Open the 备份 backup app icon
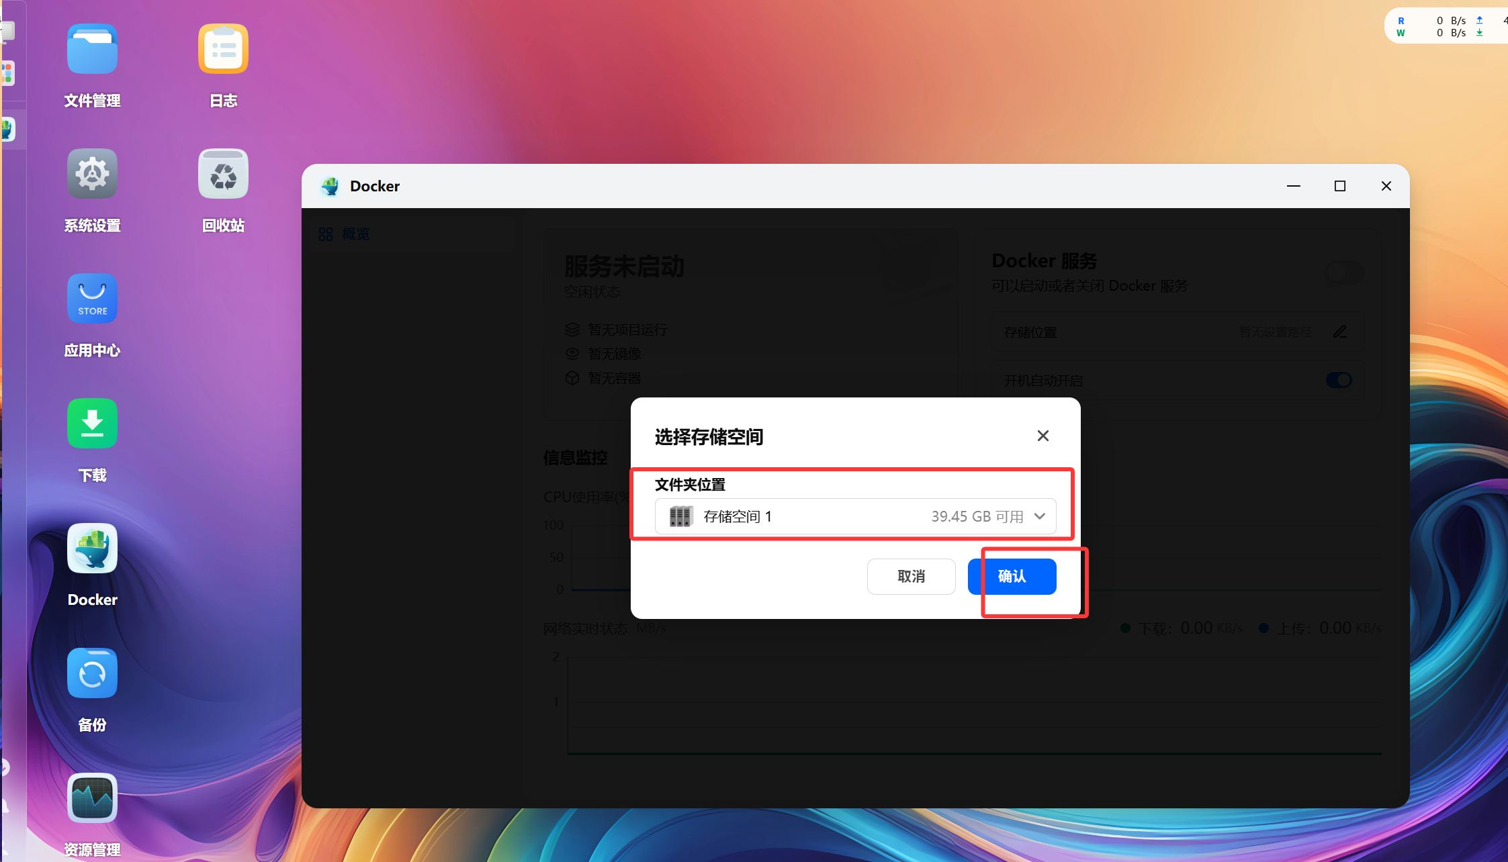The height and width of the screenshot is (862, 1508). point(92,674)
